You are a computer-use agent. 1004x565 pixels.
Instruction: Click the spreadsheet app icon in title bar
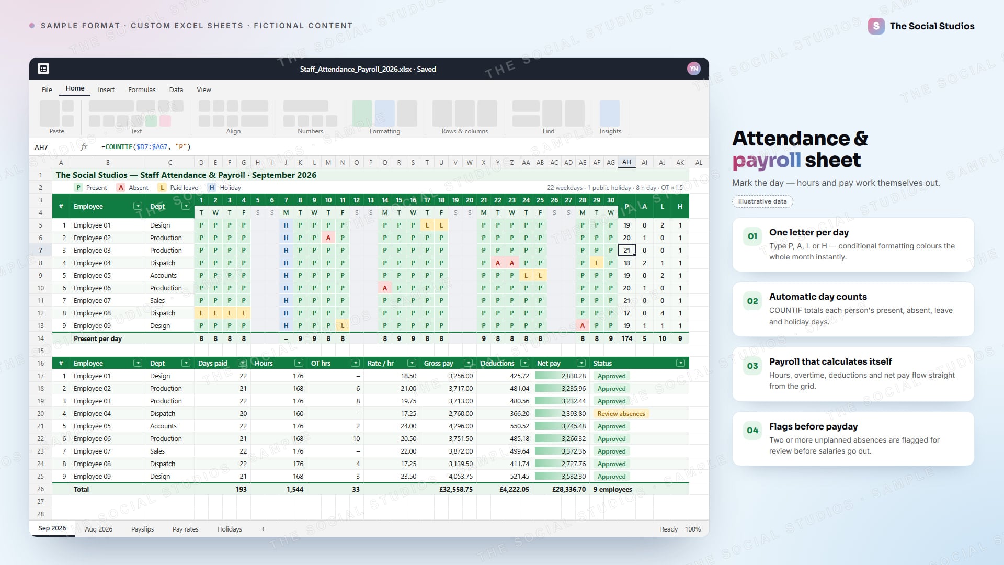[x=43, y=69]
